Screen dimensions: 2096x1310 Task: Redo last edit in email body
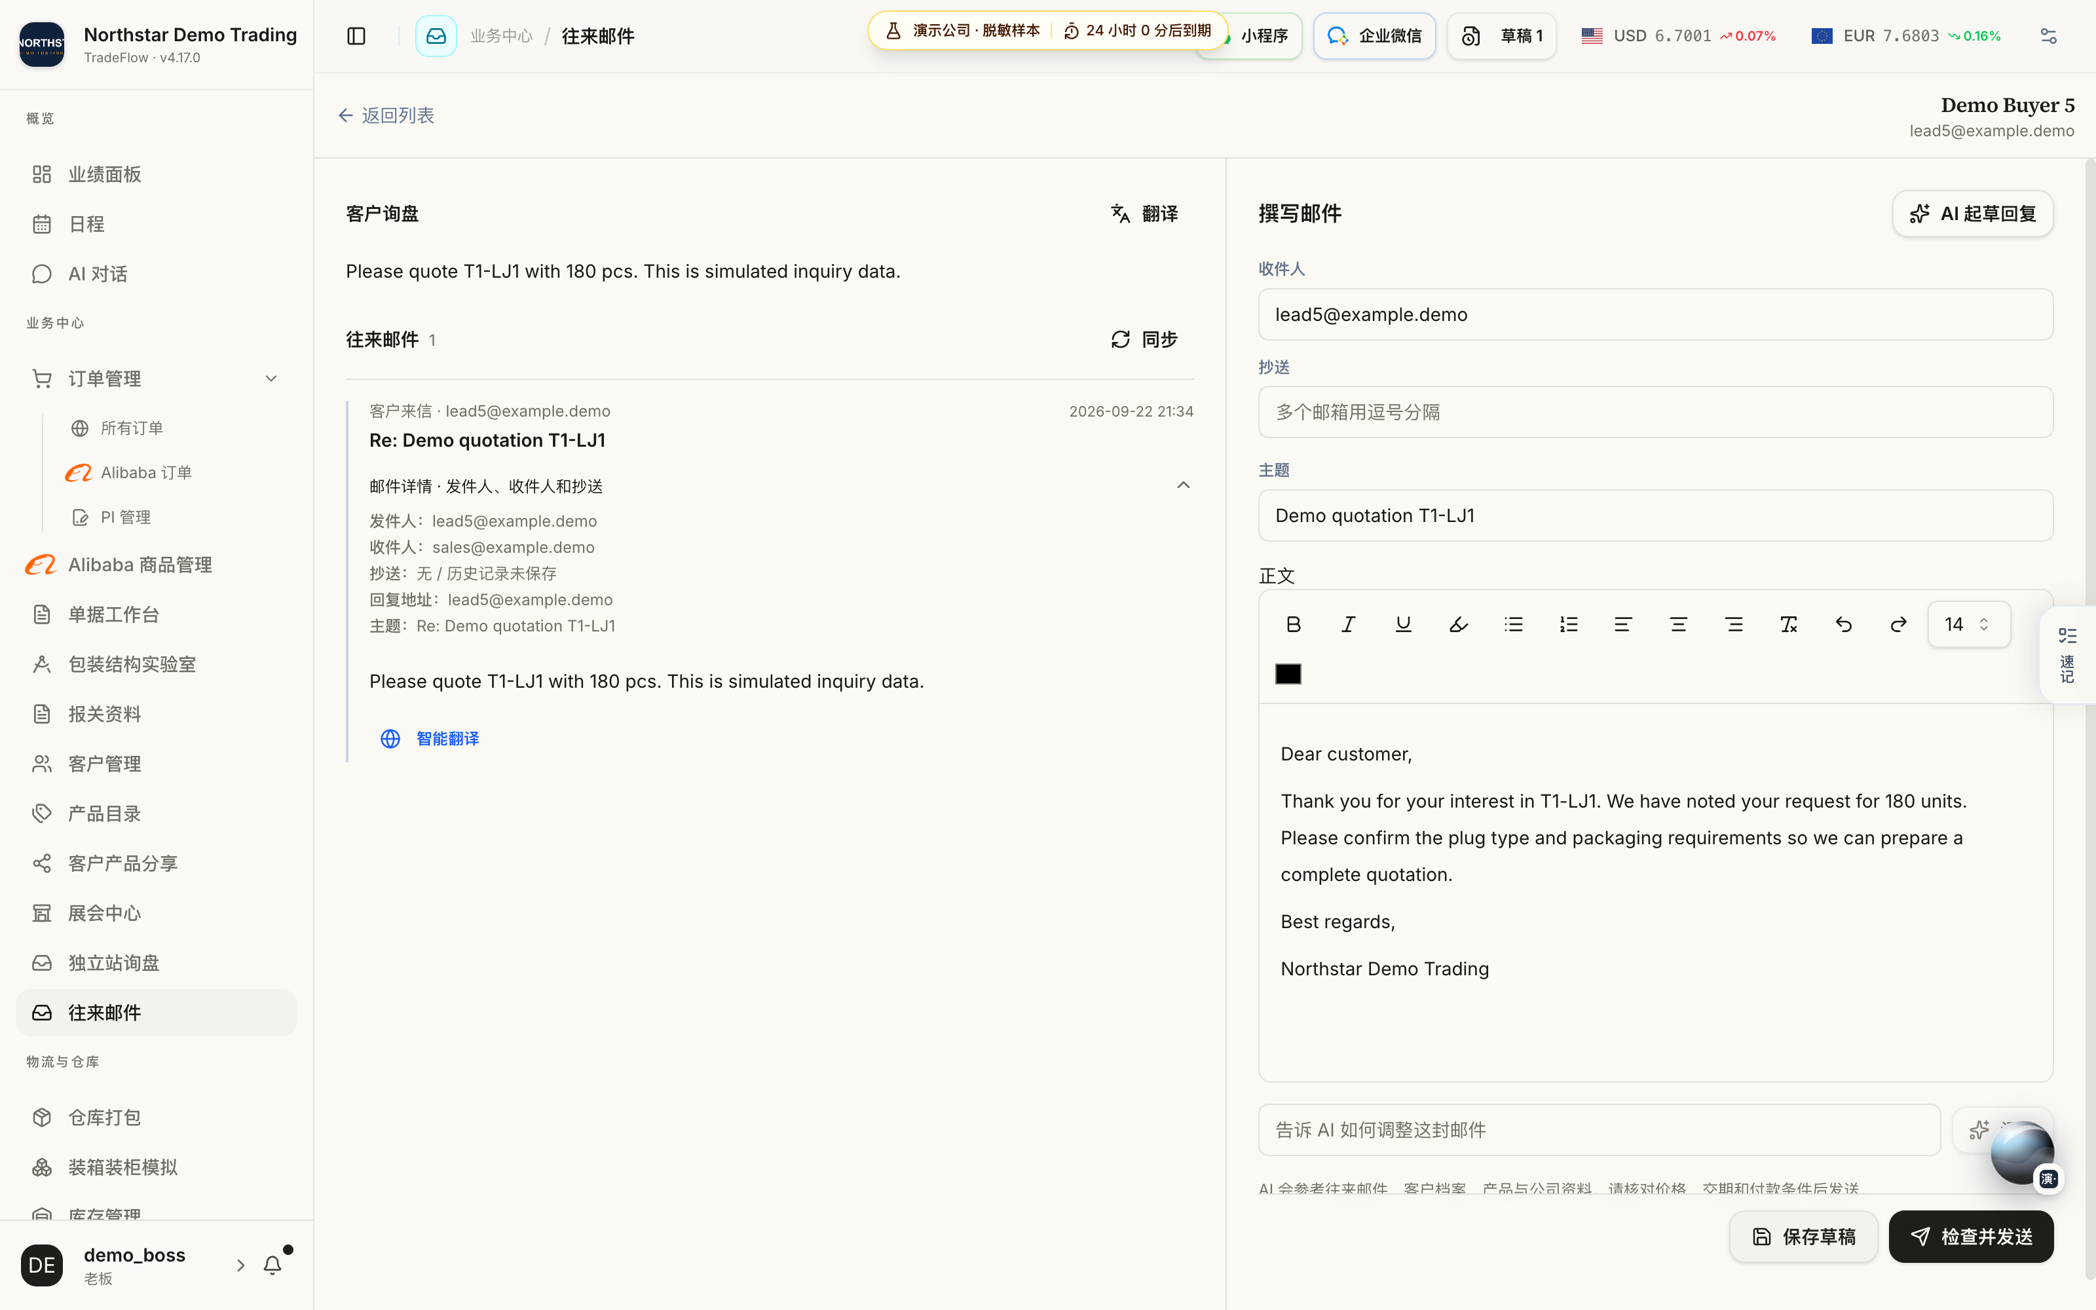pyautogui.click(x=1899, y=625)
